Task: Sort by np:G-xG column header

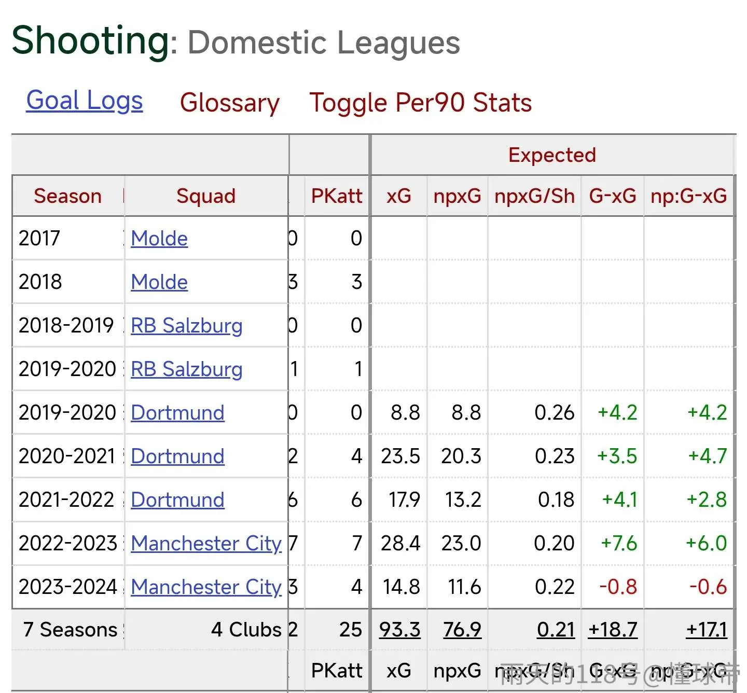Action: click(688, 197)
